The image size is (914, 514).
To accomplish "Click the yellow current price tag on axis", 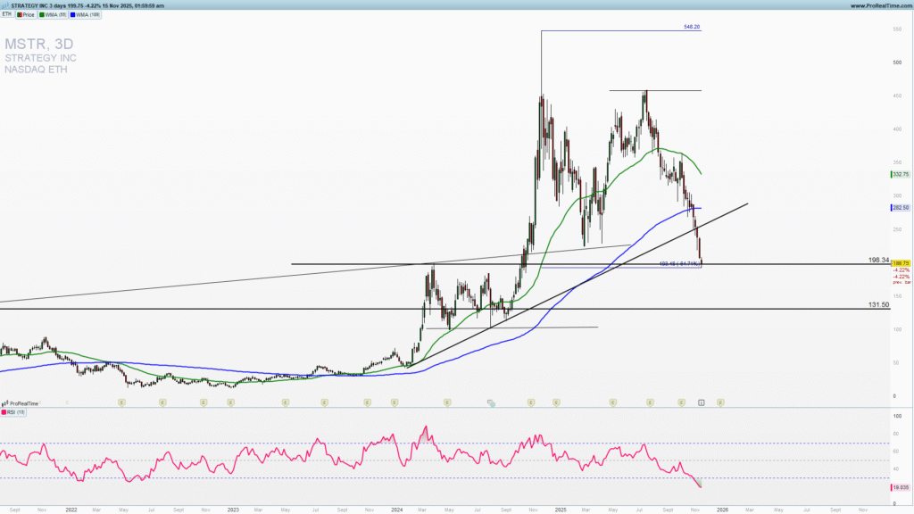I will (x=900, y=264).
